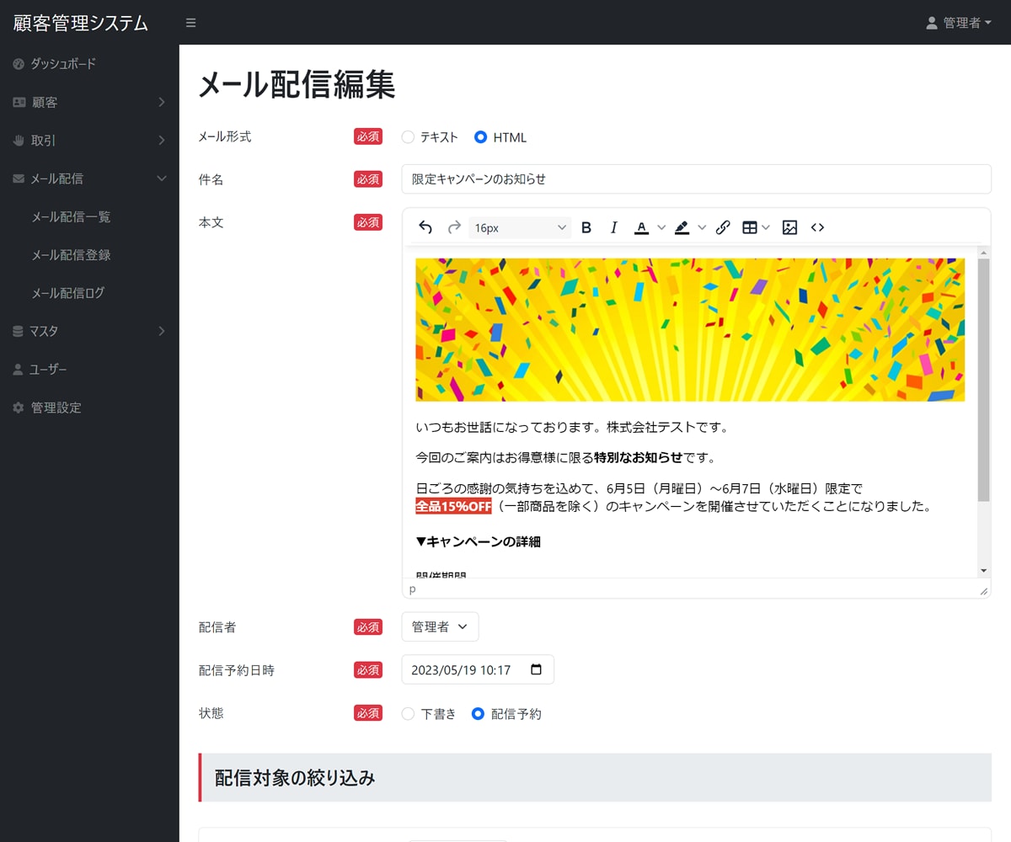Collapse the メール配信 sidebar chevron

tap(162, 179)
